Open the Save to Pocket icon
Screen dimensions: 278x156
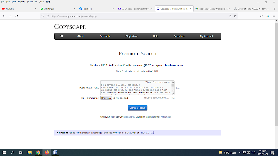coord(261,16)
